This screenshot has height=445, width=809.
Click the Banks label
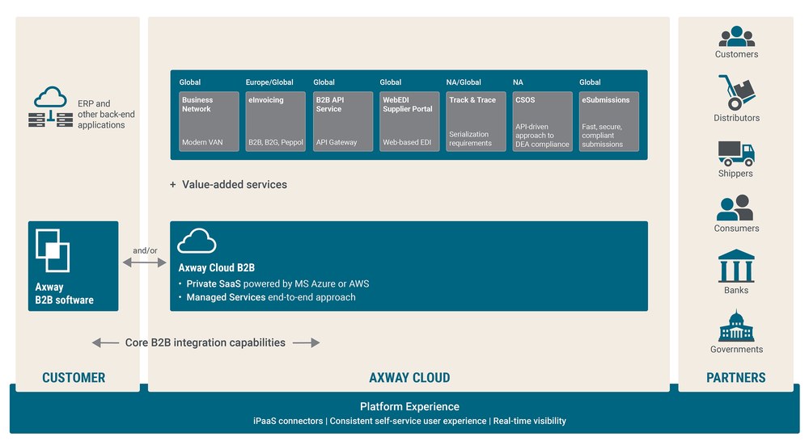click(x=735, y=290)
